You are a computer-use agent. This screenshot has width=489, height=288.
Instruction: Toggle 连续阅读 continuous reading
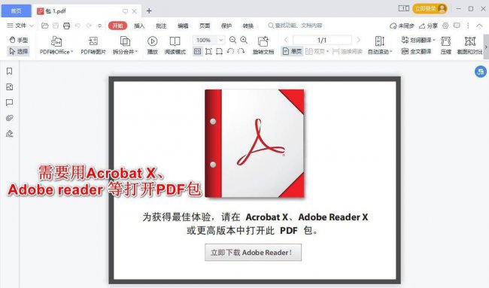[347, 51]
